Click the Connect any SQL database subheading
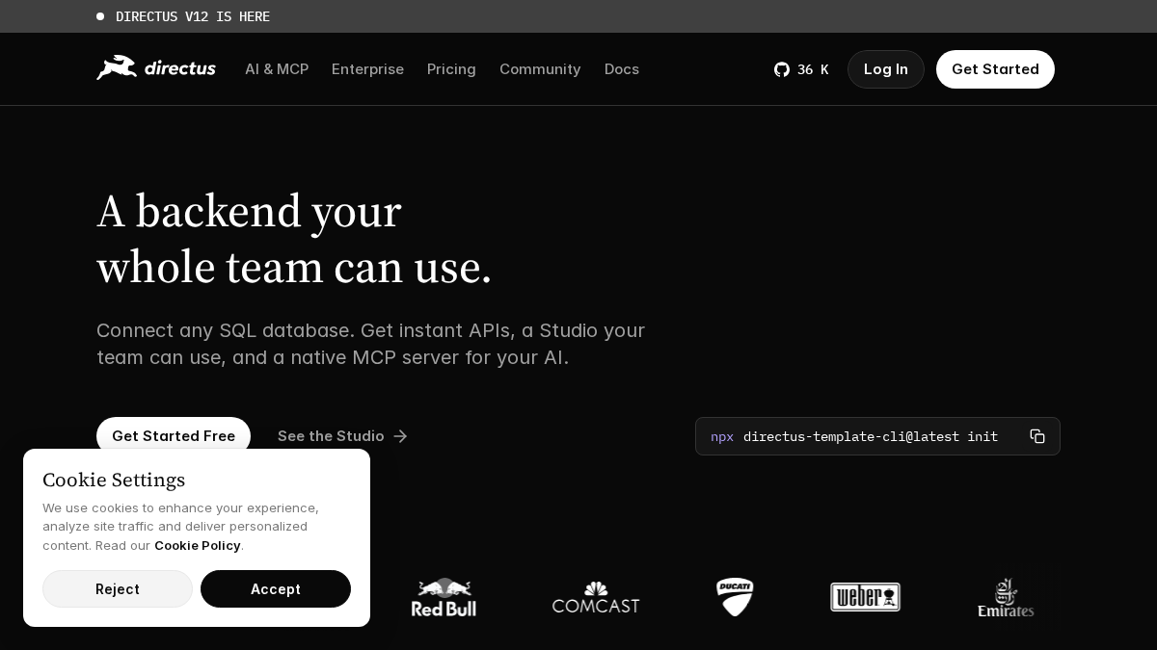 click(371, 344)
